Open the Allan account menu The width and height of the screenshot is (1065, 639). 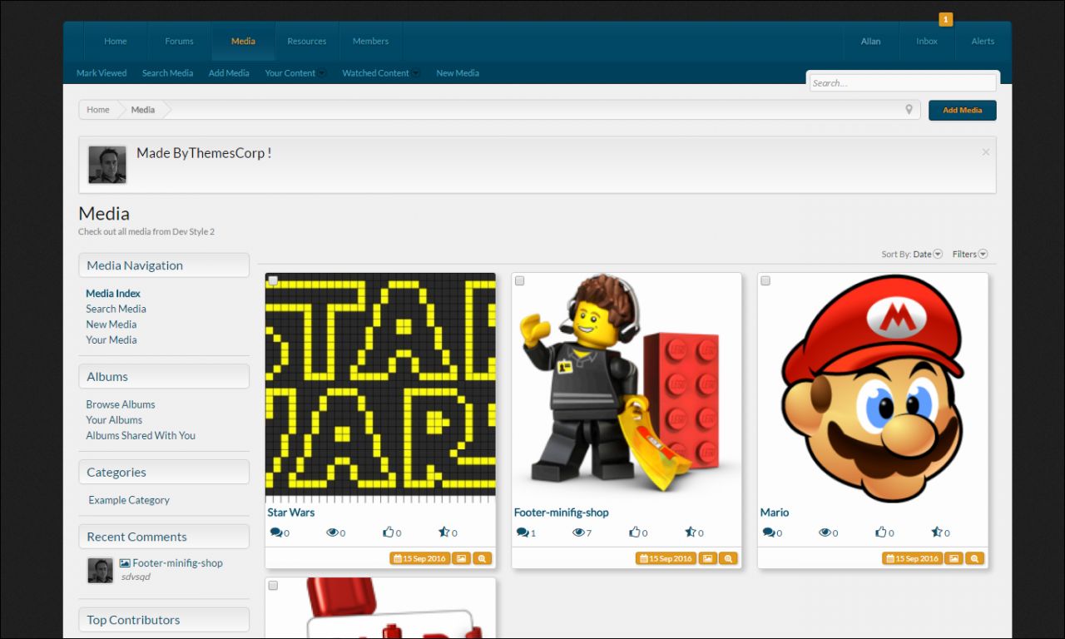click(871, 42)
